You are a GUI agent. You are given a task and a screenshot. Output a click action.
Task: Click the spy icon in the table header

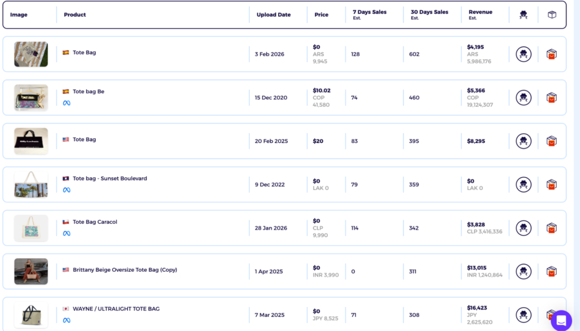(523, 15)
